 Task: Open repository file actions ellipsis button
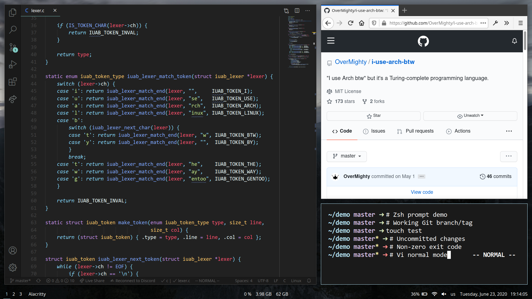pyautogui.click(x=509, y=156)
